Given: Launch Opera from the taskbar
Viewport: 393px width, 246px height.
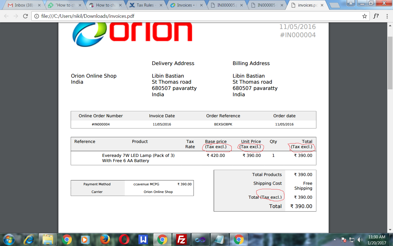Looking at the screenshot, I should coord(124,240).
